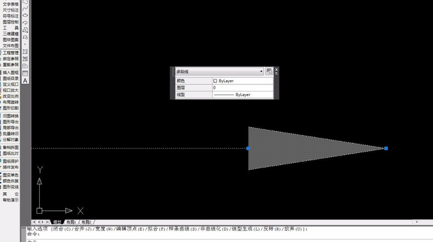Click the 线型 ByLayer value field
The height and width of the screenshot is (242, 433).
[x=243, y=95]
